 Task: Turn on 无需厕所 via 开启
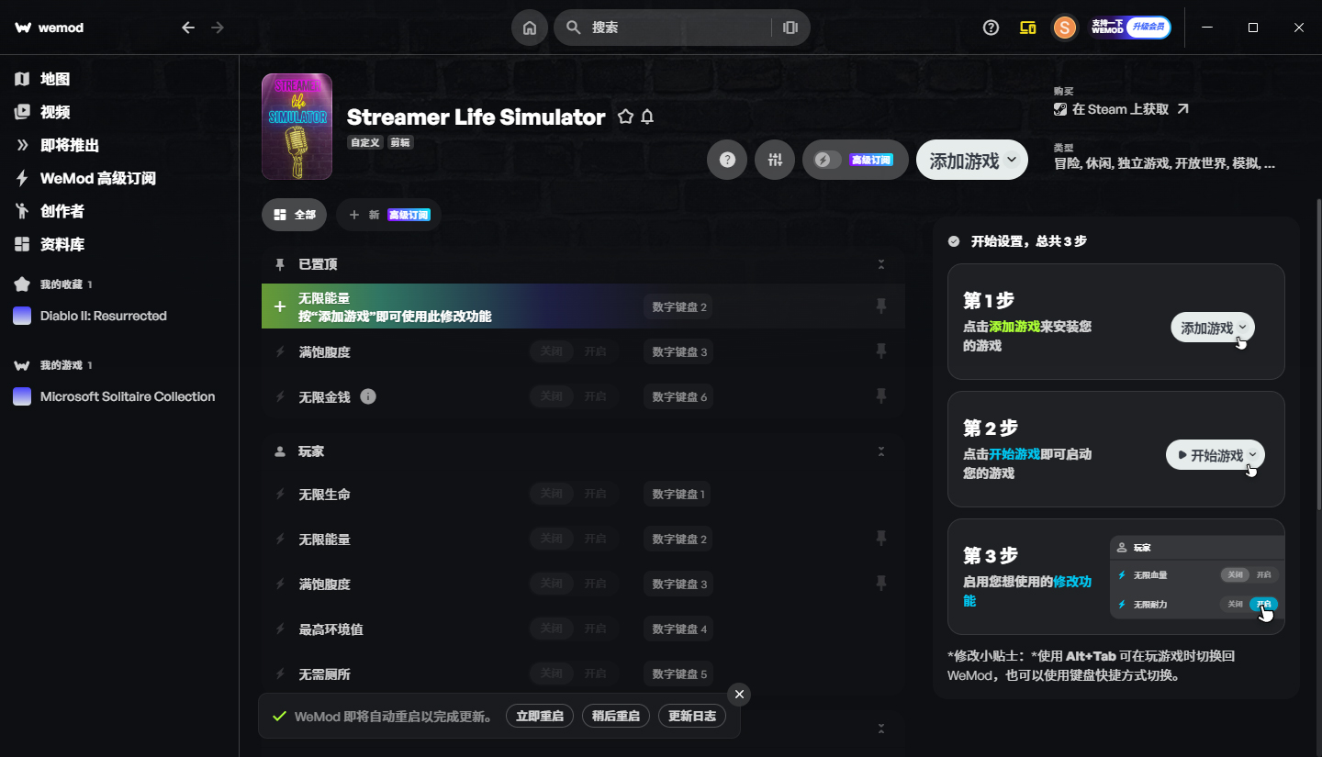click(596, 674)
